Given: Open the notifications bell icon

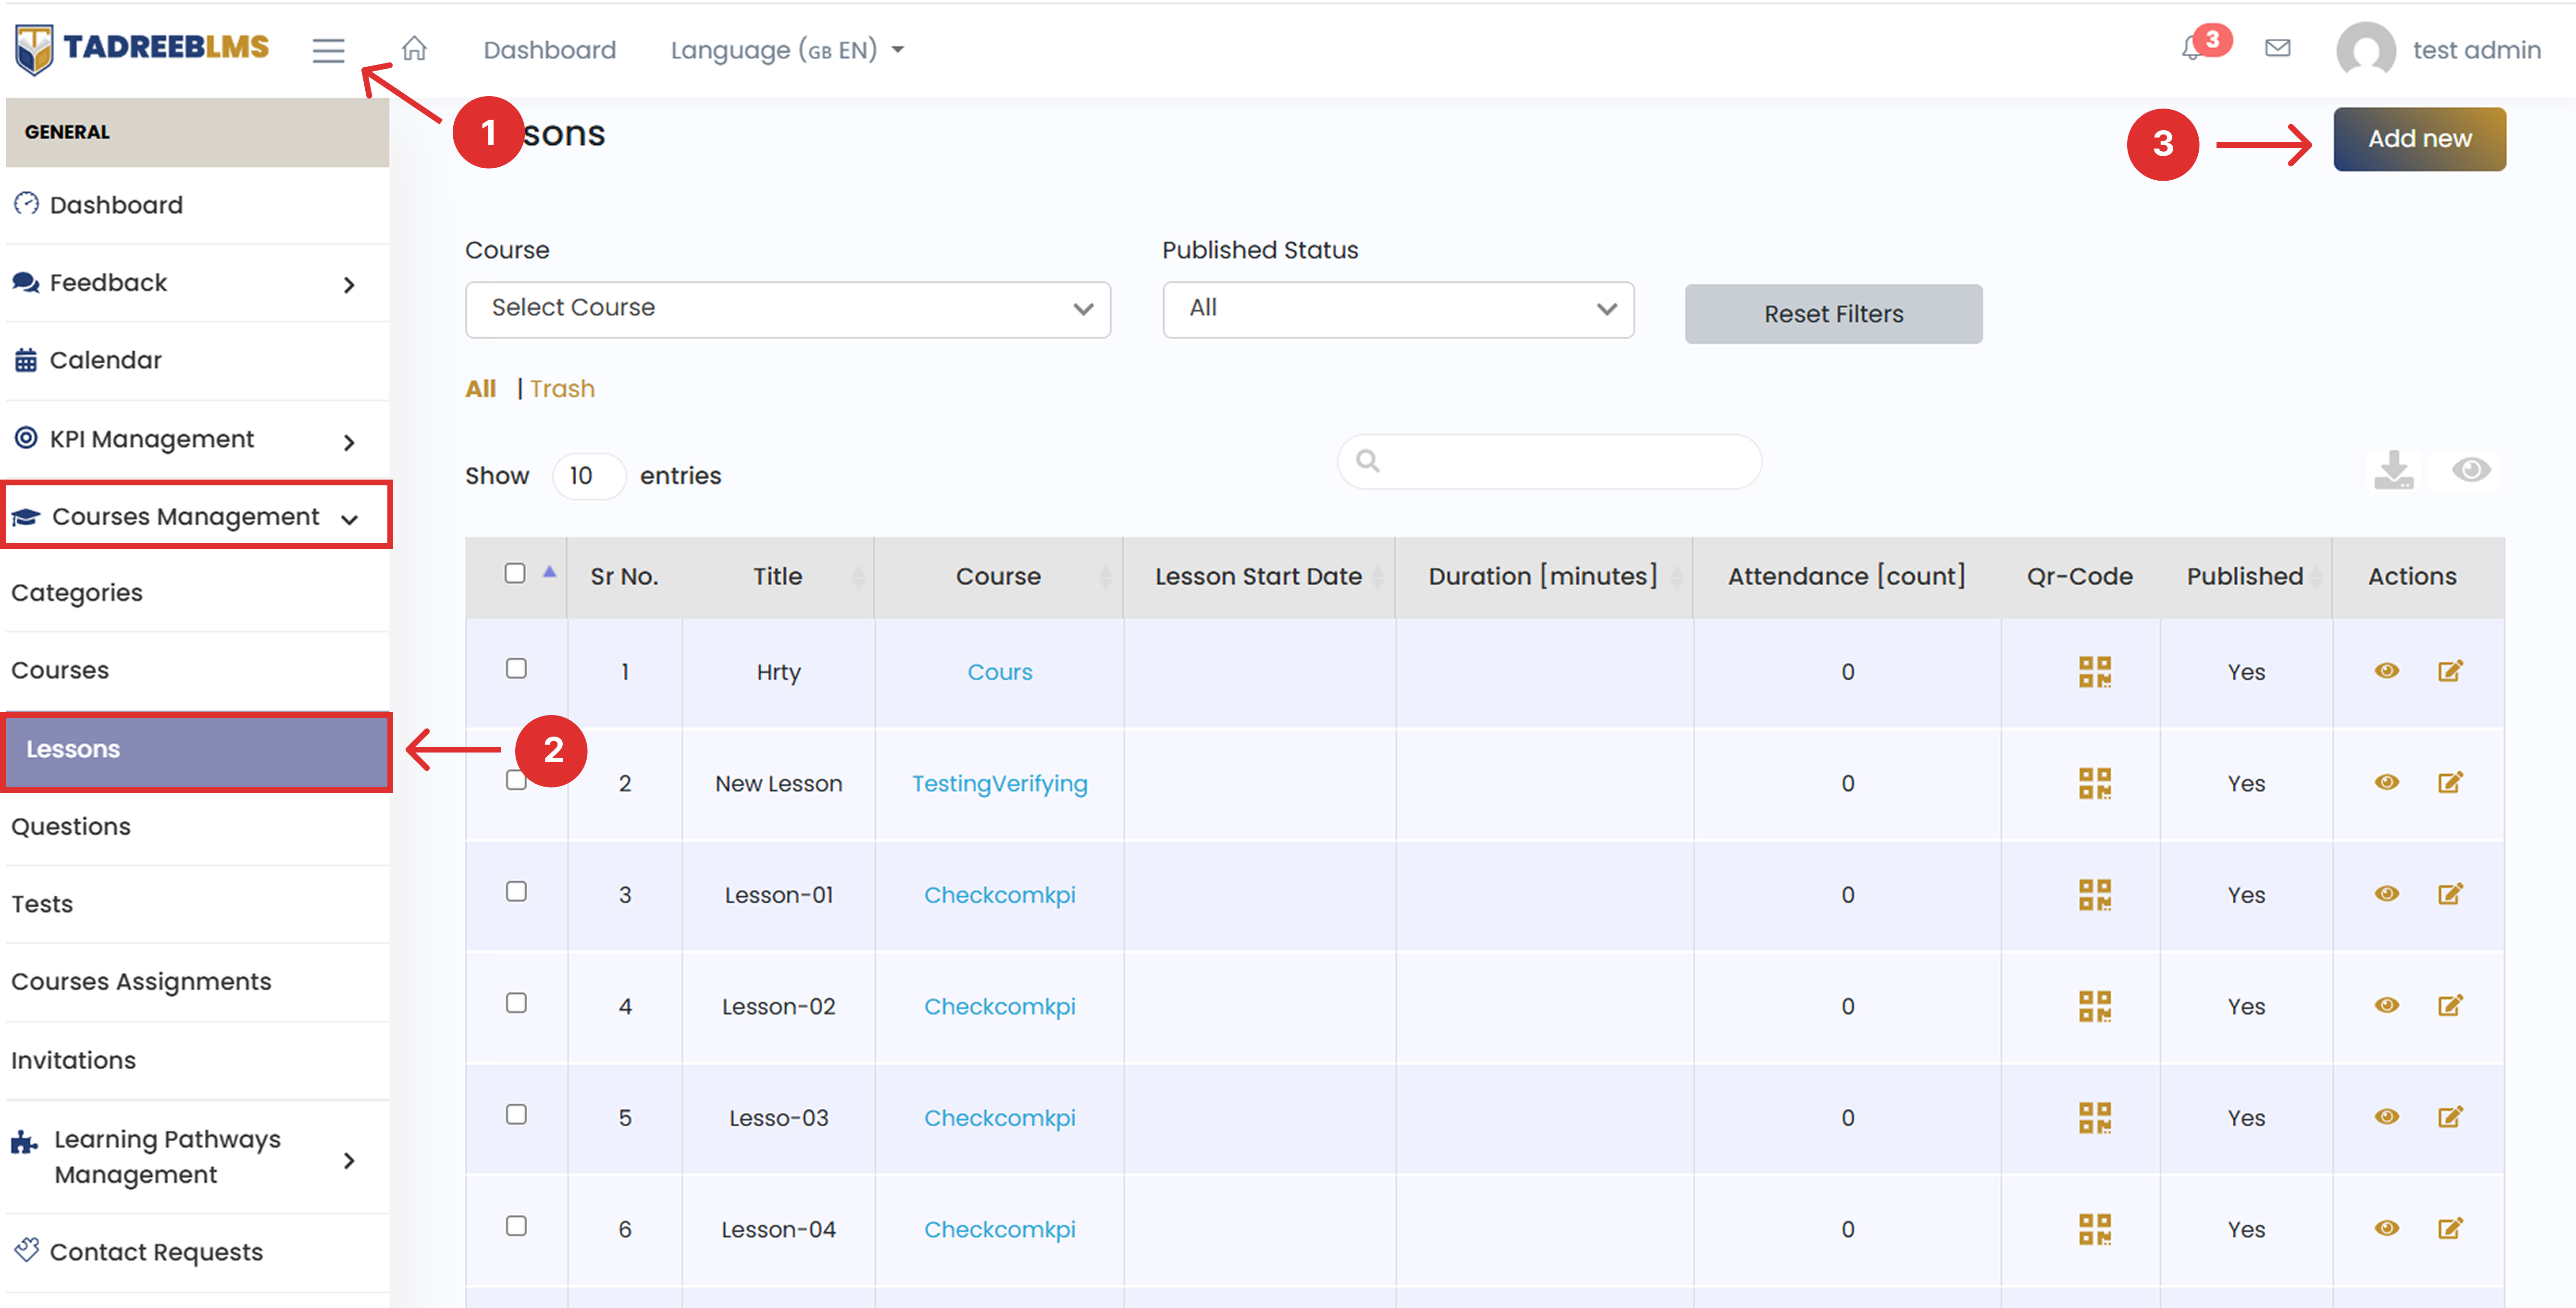Looking at the screenshot, I should point(2192,48).
